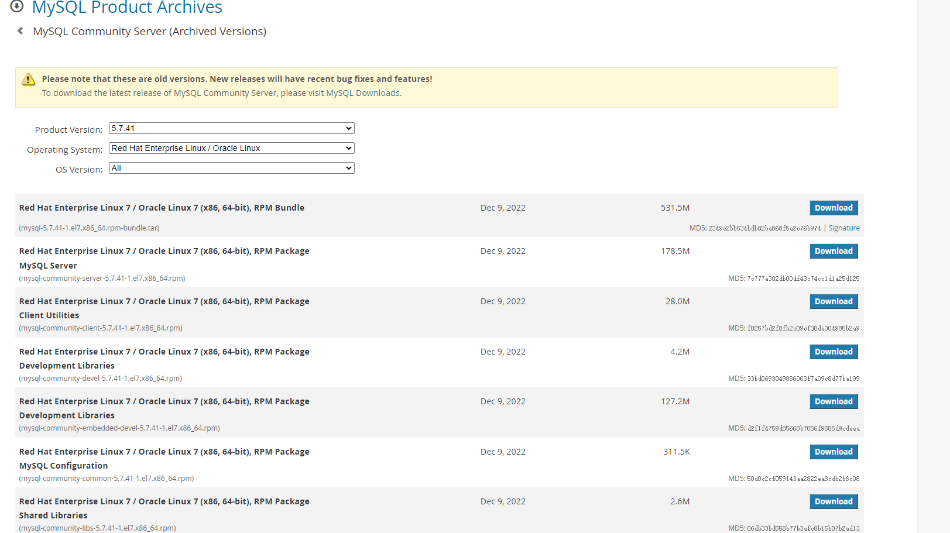
Task: Click the download circle icon beside page title
Action: (x=17, y=6)
